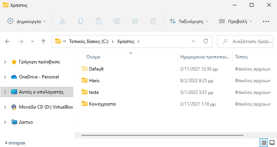
Task: Open address bar history dropdown
Action: click(193, 41)
